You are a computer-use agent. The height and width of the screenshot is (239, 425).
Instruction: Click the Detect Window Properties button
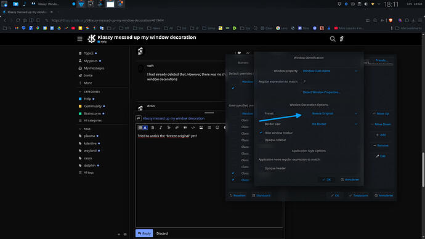[322, 92]
